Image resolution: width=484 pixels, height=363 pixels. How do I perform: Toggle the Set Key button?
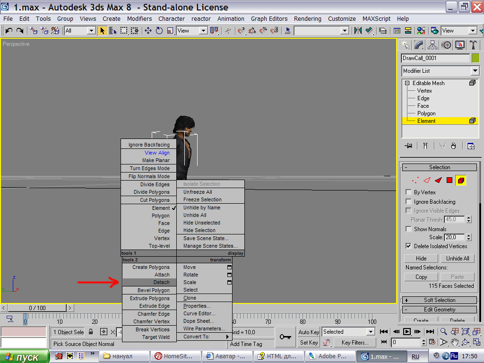(309, 343)
